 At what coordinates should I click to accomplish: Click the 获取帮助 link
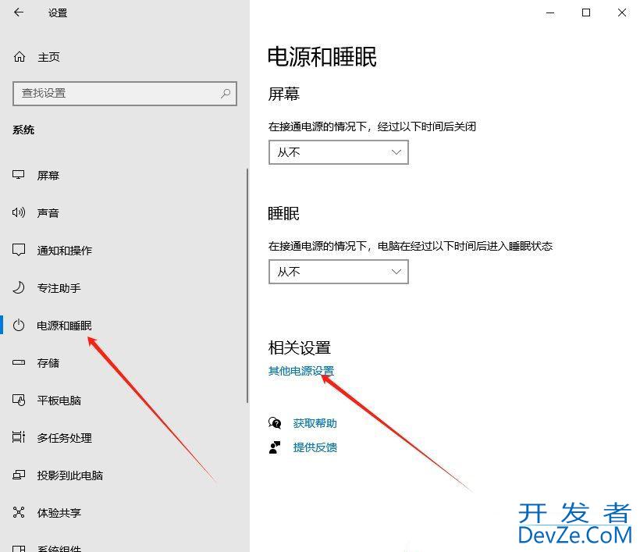315,423
